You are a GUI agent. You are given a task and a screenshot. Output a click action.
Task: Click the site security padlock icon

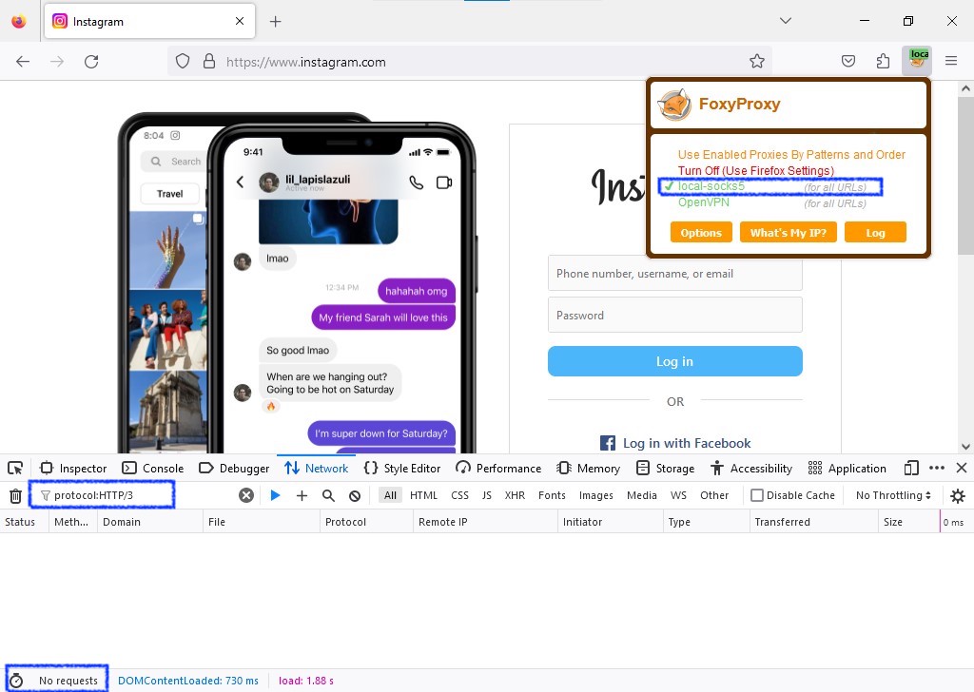(x=209, y=62)
